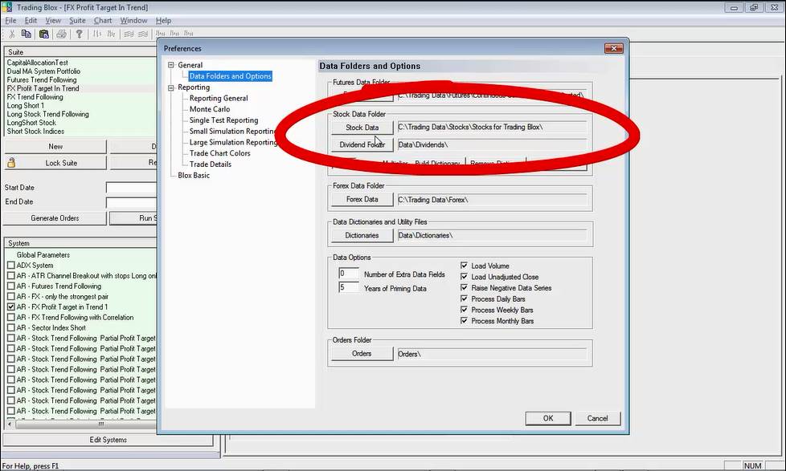Open the Chart menu
This screenshot has height=471, width=786.
(103, 21)
